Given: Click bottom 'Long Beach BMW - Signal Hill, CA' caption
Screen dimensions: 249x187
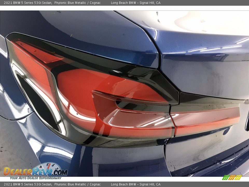Looking at the screenshot, I should (136, 184).
